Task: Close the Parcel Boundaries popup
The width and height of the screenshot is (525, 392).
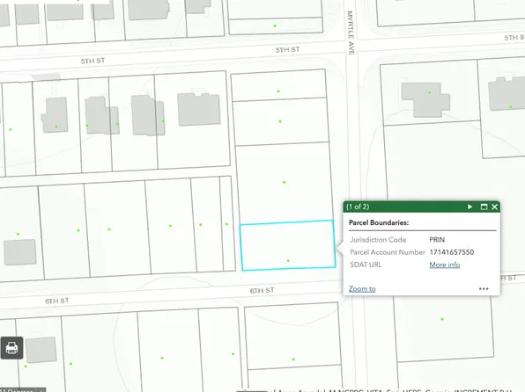Action: click(494, 207)
